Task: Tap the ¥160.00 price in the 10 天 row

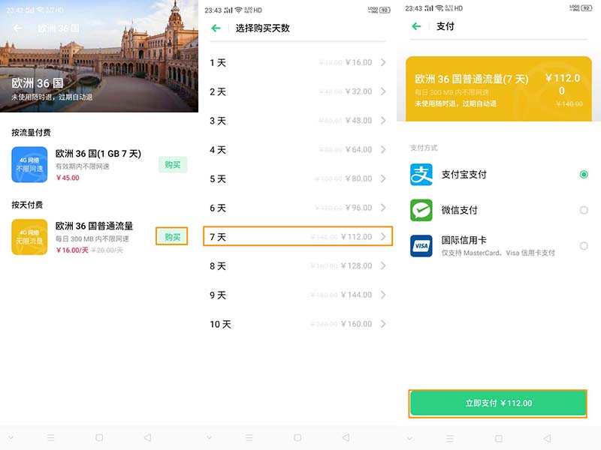Action: 356,324
